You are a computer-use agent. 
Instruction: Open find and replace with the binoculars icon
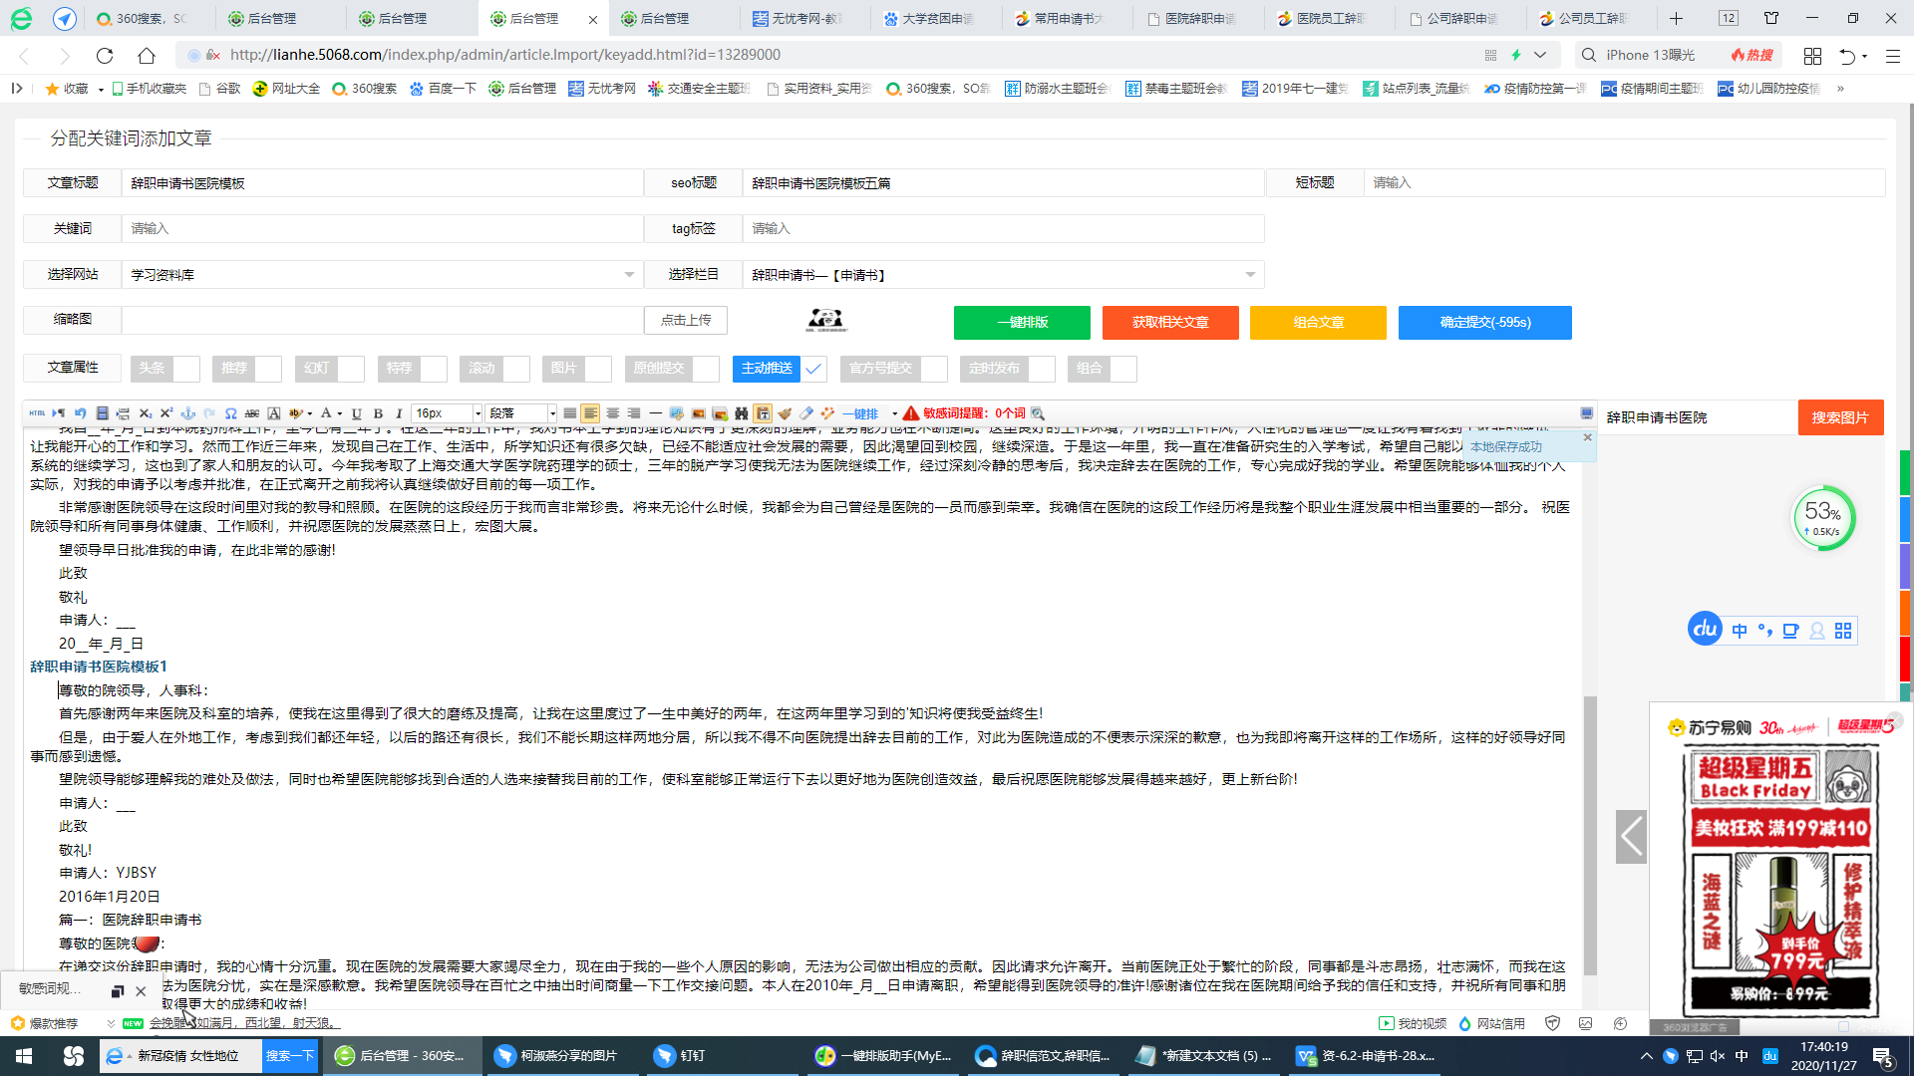point(740,412)
